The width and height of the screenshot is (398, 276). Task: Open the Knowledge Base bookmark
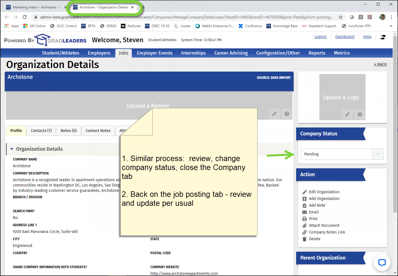pos(282,26)
